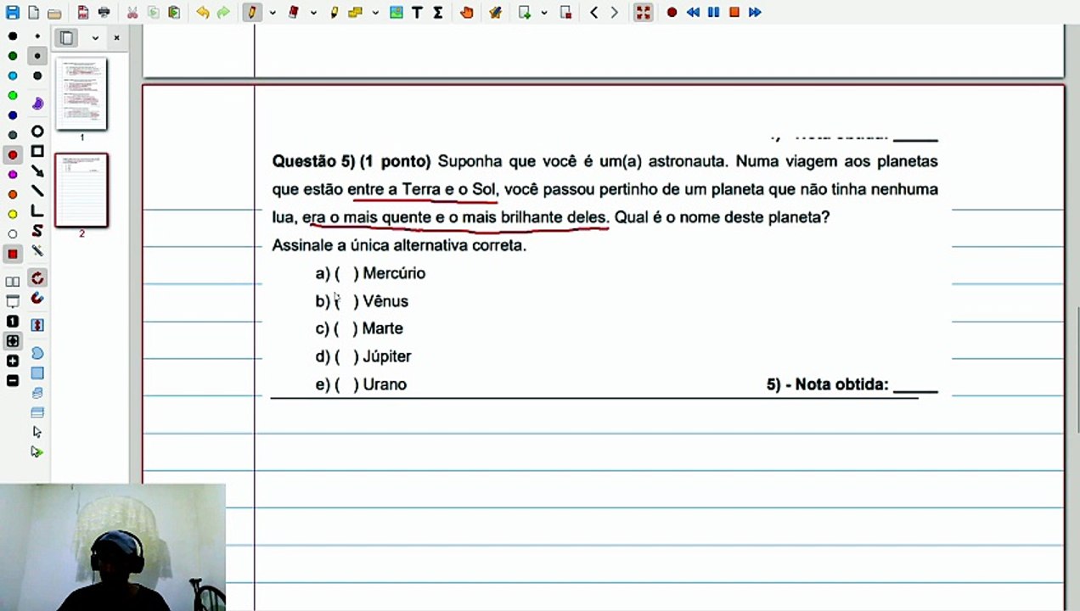1080x611 pixels.
Task: Pick the dark blue color swatch
Action: pos(13,115)
